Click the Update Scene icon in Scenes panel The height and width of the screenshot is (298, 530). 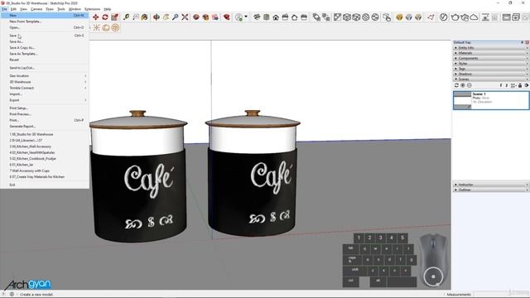456,85
